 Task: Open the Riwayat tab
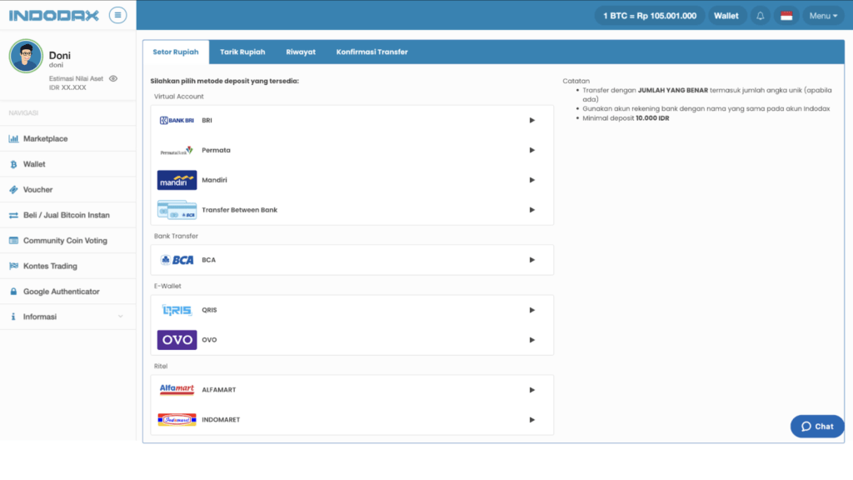[x=301, y=52]
